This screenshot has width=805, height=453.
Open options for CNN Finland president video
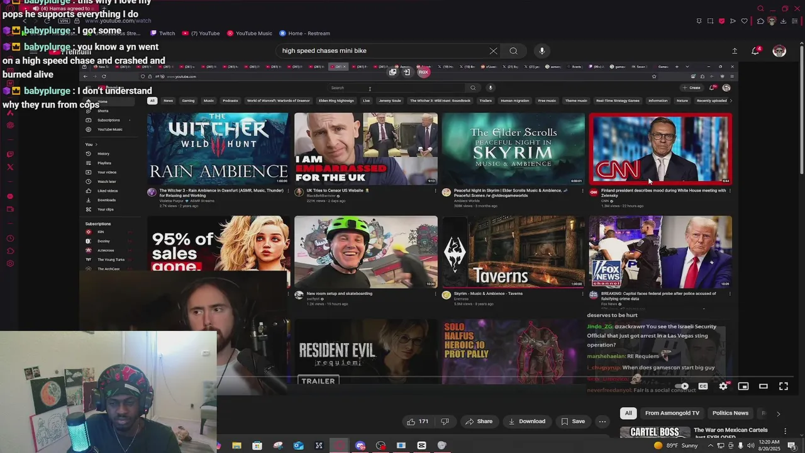(730, 191)
